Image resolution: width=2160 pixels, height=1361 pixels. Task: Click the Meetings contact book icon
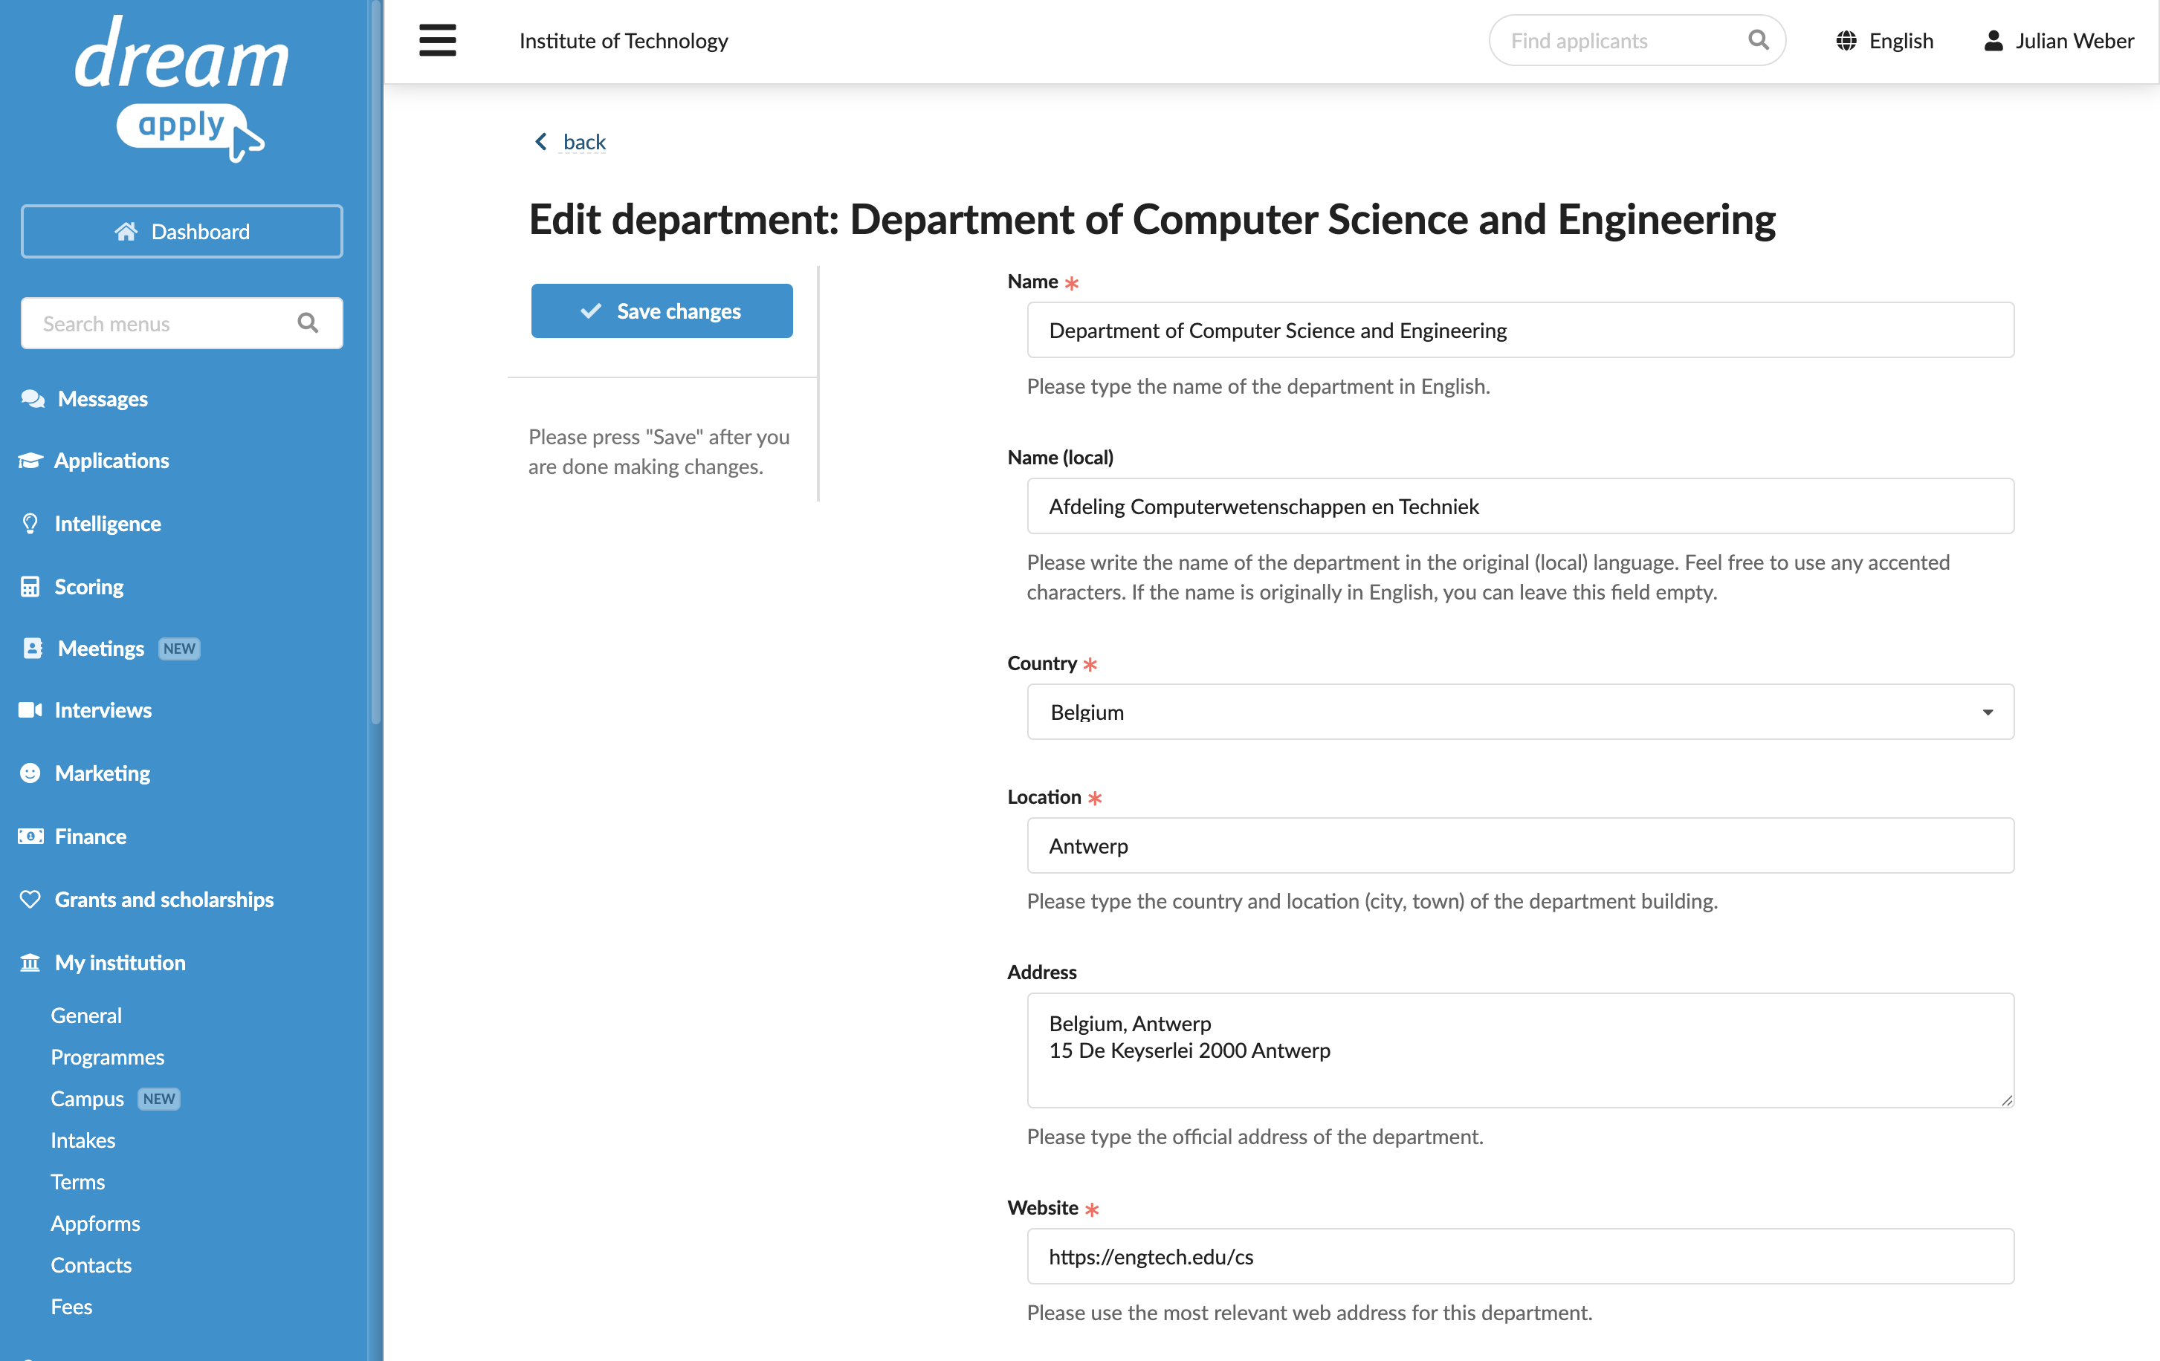click(32, 649)
